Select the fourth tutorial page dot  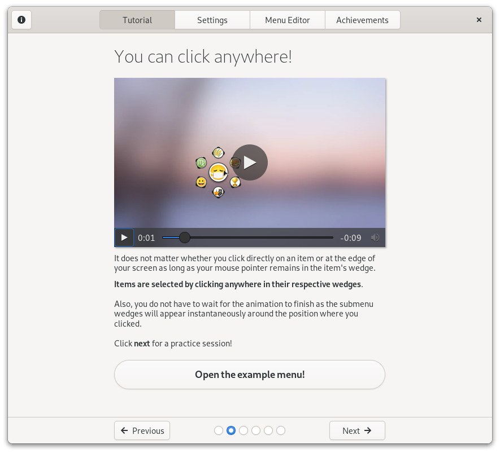click(x=256, y=430)
